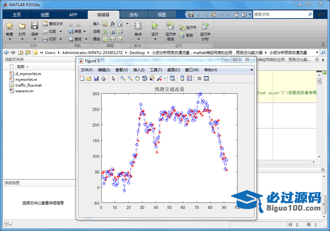The height and width of the screenshot is (231, 330).
Task: Click the Print (打印) button in ribbon
Action: tap(50, 39)
